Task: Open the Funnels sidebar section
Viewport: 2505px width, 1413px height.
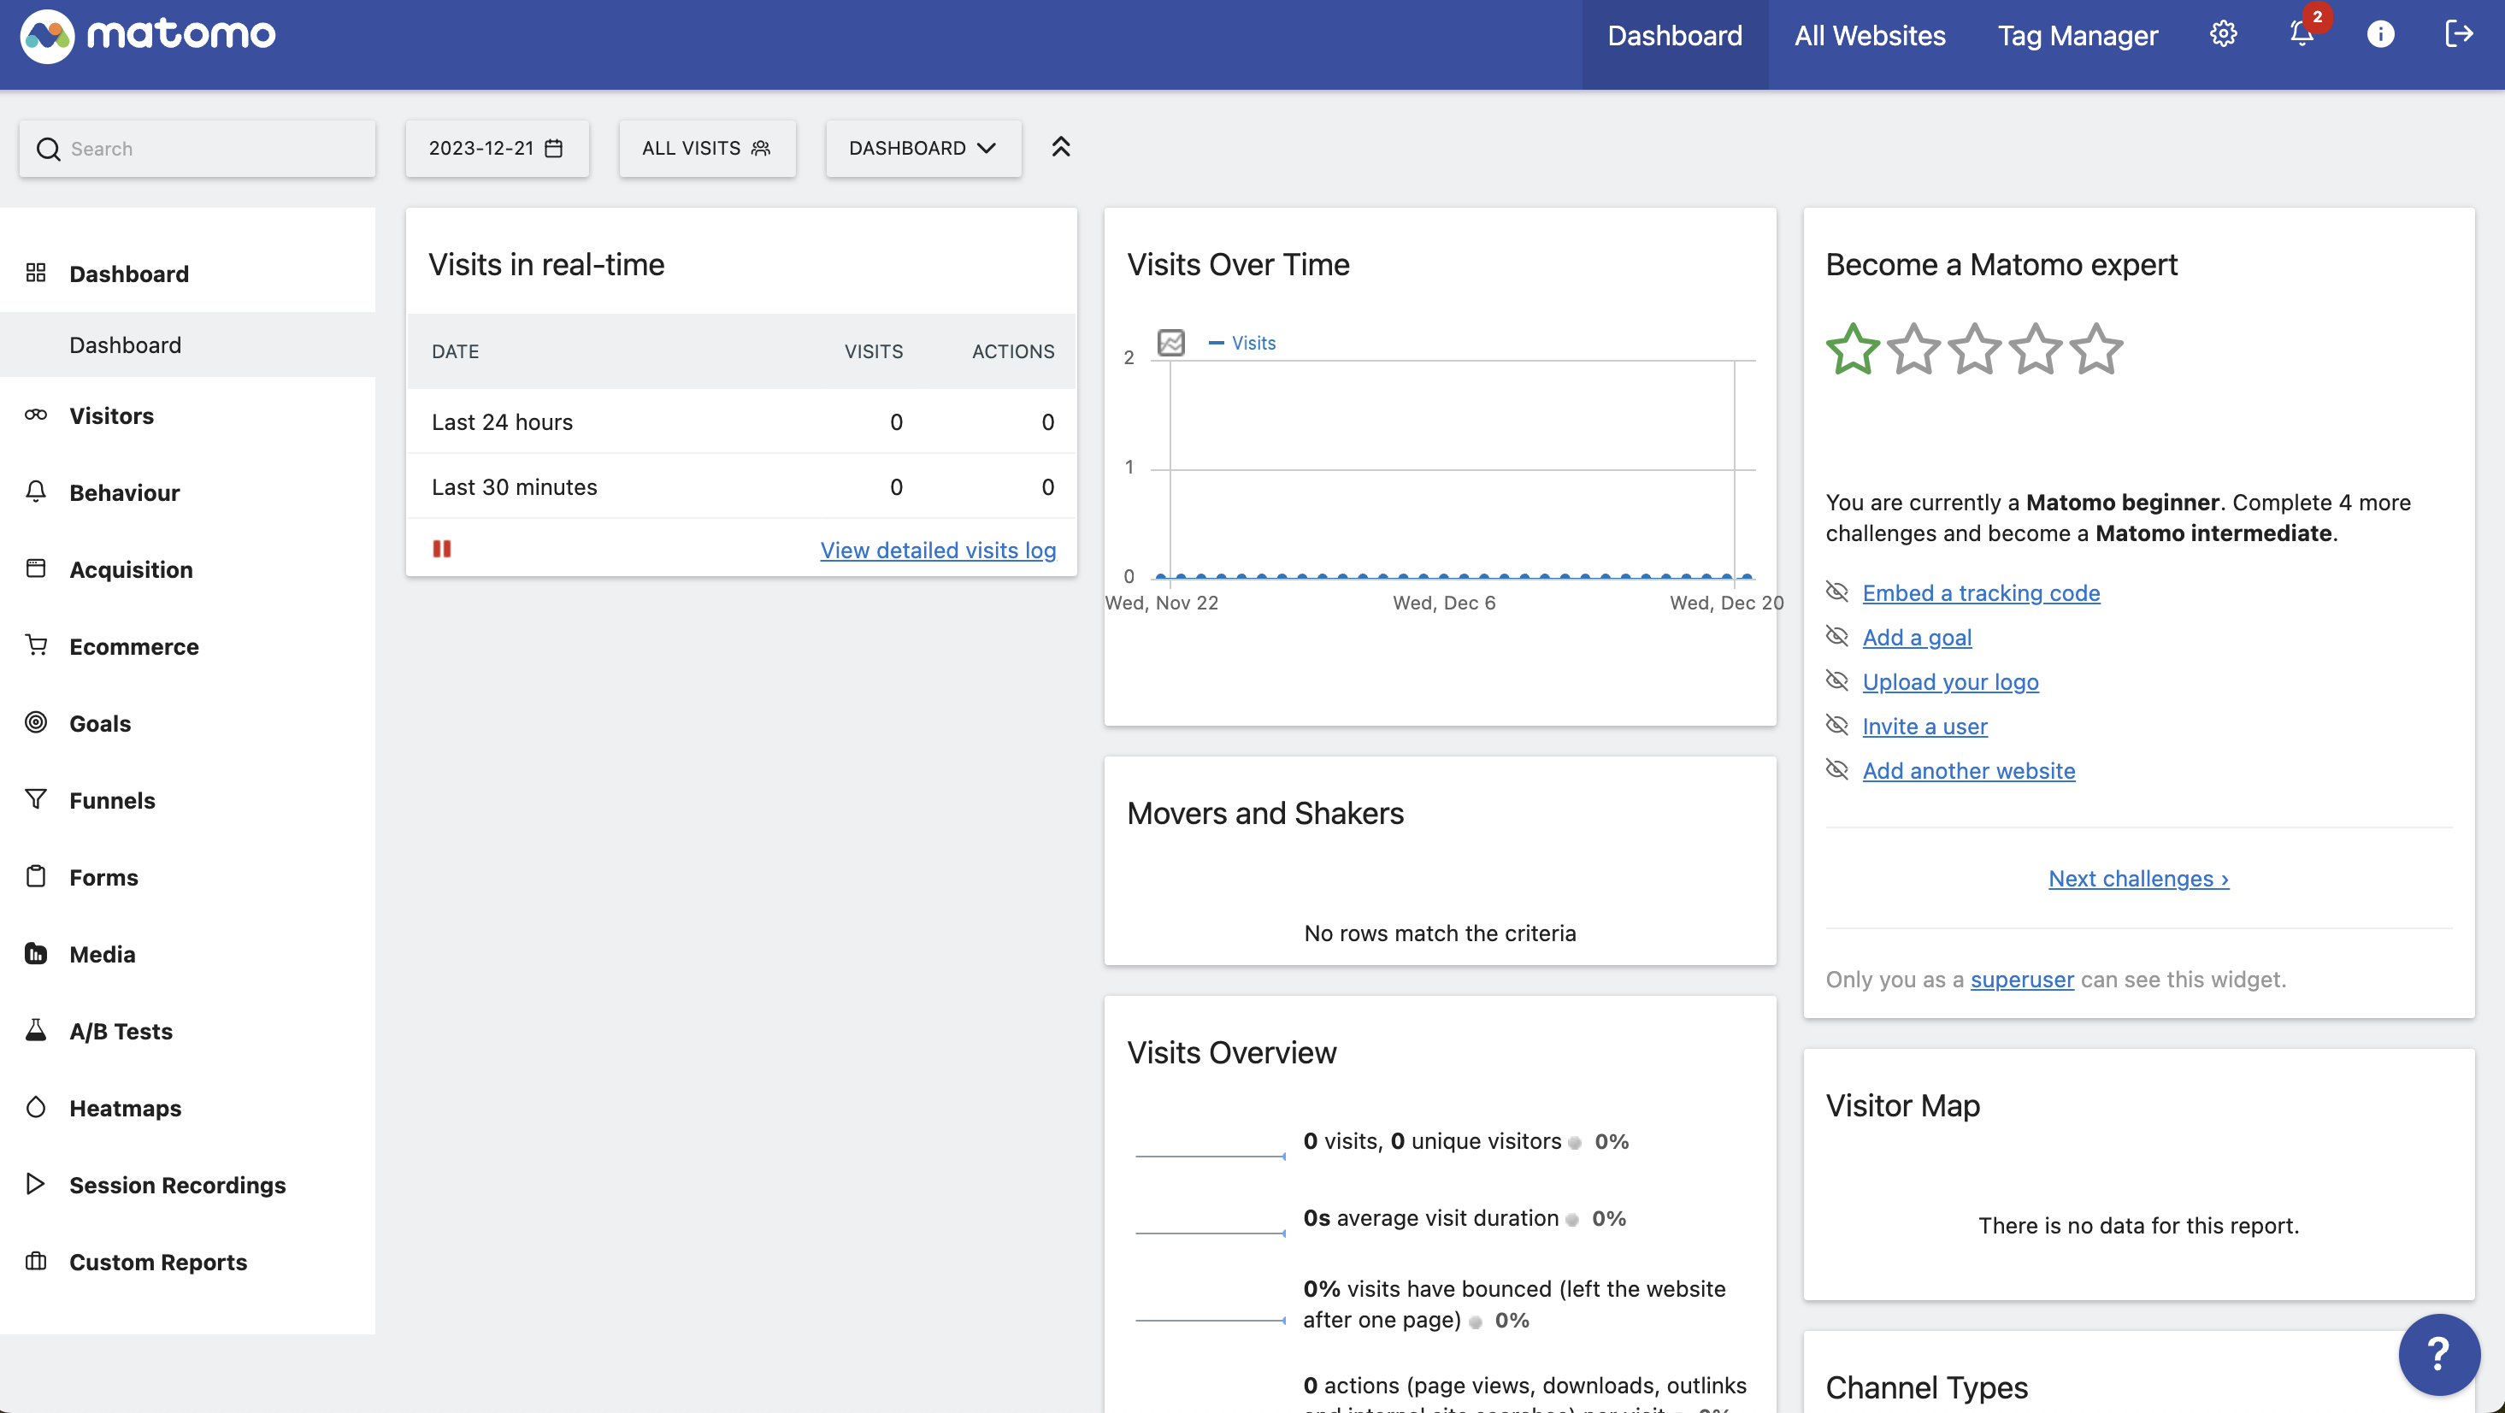Action: pos(188,799)
